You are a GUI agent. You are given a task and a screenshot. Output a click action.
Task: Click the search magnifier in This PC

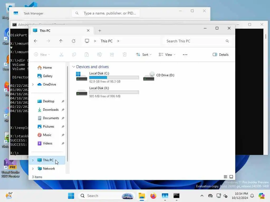[227, 41]
